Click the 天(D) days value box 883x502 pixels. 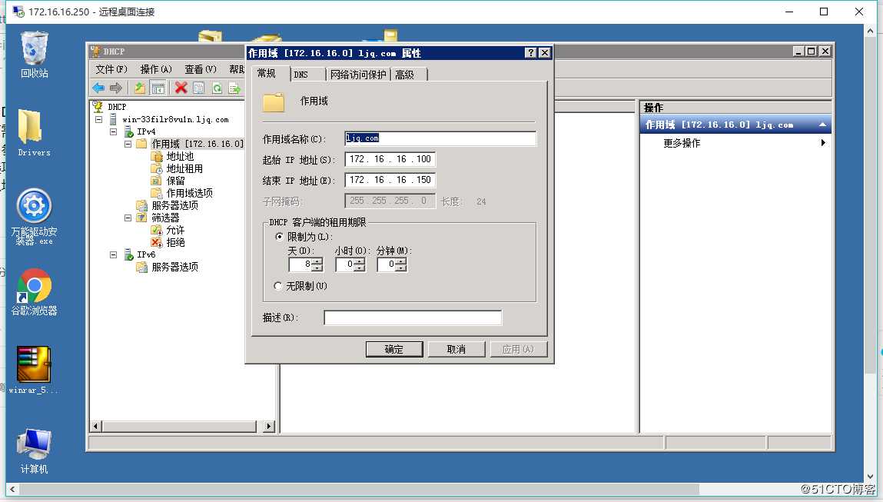pos(300,264)
